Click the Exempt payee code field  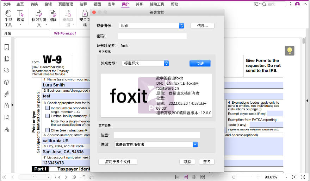[275, 114]
